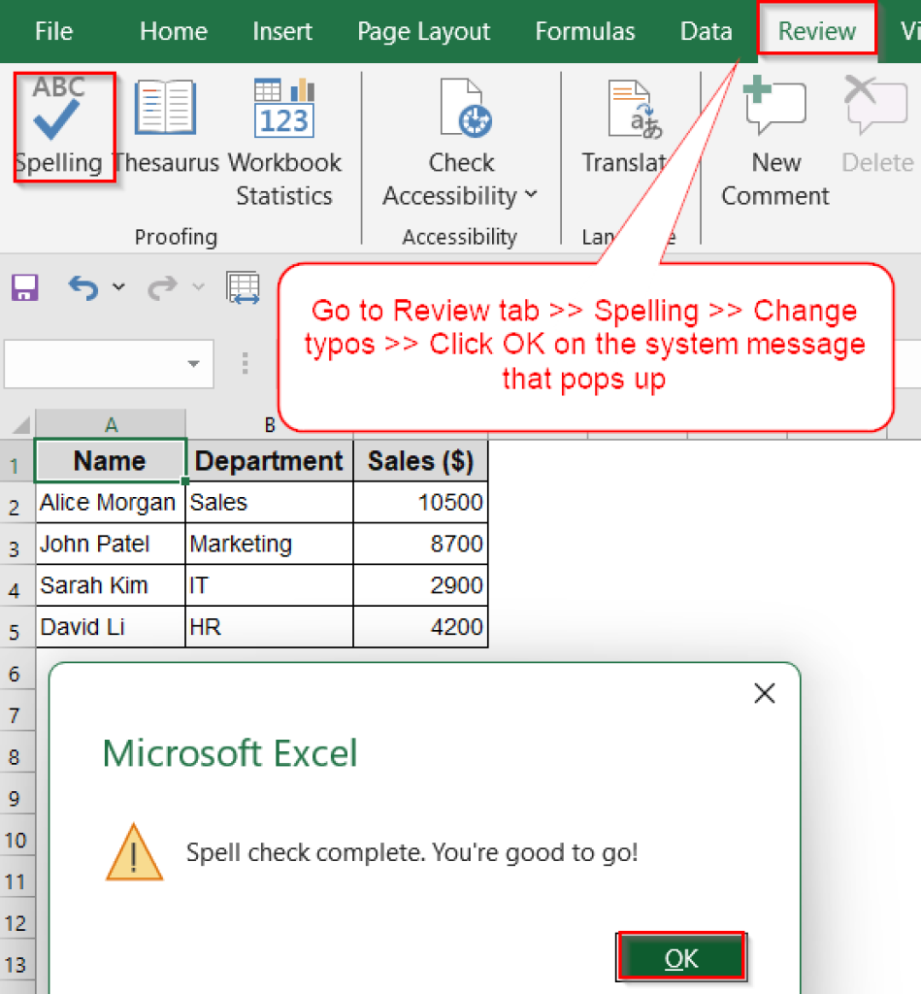The image size is (921, 994).
Task: Expand the Check Accessibility dropdown
Action: (530, 196)
